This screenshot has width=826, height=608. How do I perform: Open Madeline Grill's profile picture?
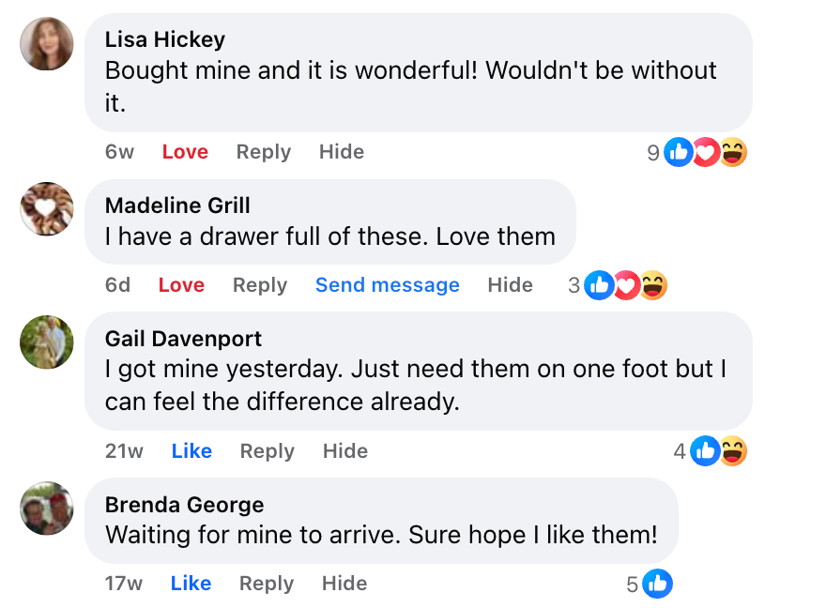47,208
